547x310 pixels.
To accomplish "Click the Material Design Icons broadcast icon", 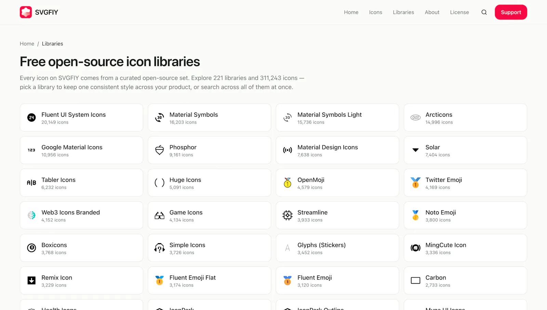I will 288,150.
